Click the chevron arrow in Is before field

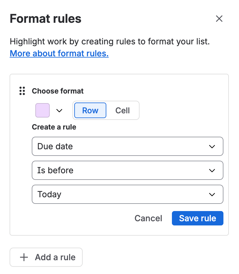(x=212, y=170)
